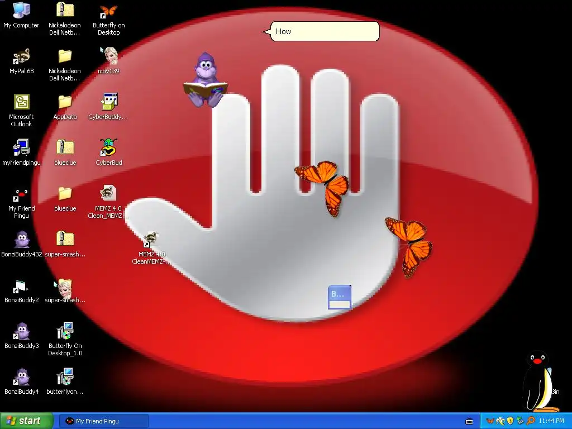Click the banana peel tray icon

500,421
